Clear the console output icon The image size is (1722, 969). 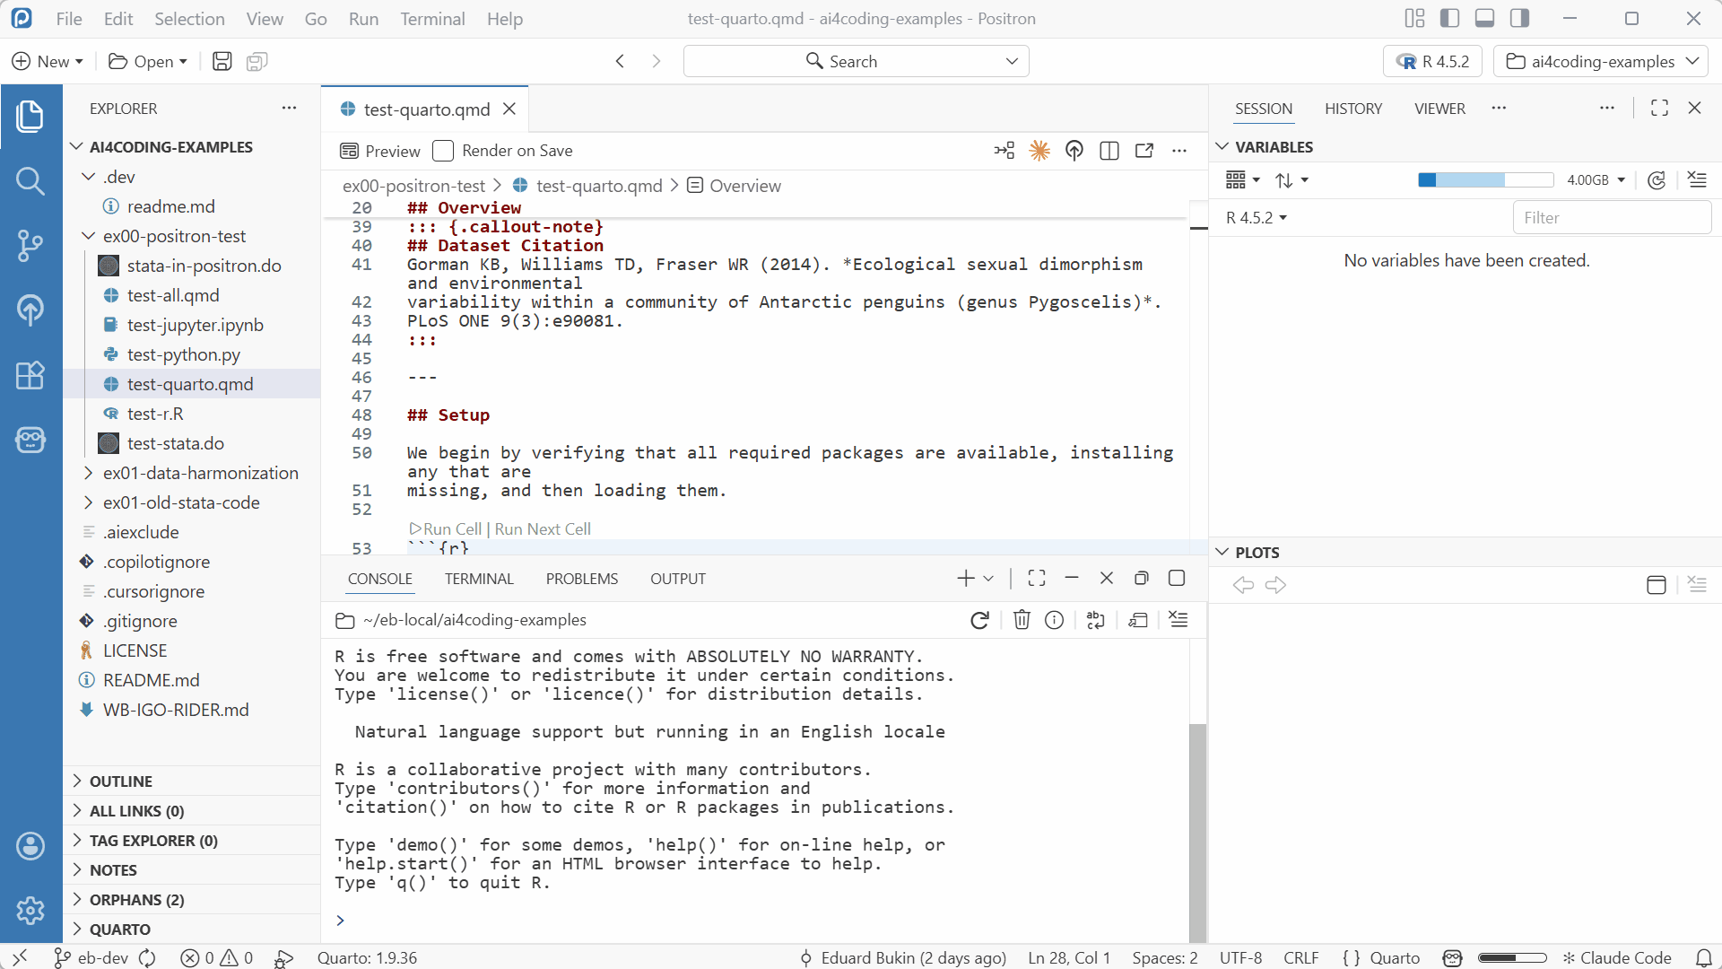(1178, 620)
